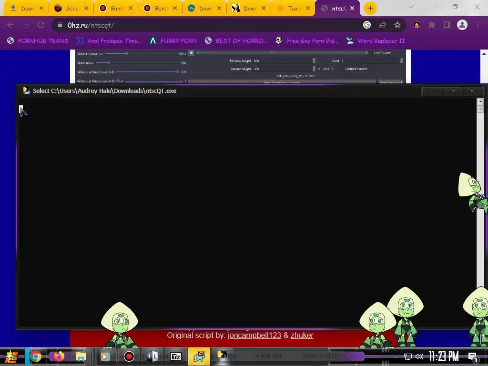
Task: Switch to the Scre tab
Action: pos(71,9)
